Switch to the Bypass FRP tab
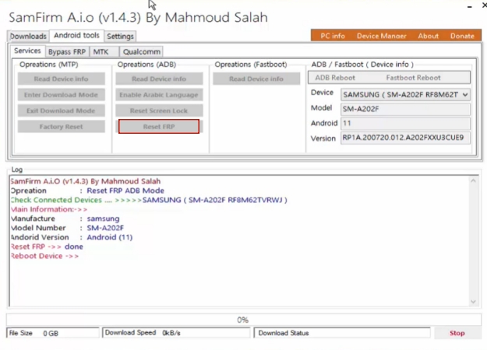Screen dimensions: 487x350 [67, 52]
